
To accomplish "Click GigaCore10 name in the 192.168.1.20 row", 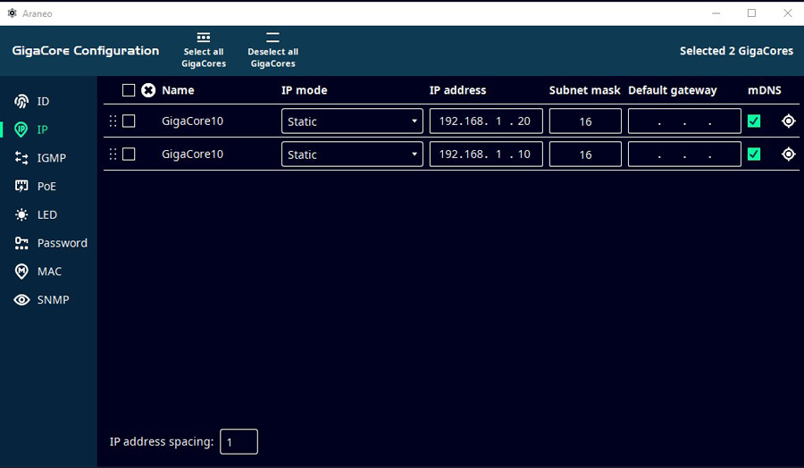I will [192, 121].
